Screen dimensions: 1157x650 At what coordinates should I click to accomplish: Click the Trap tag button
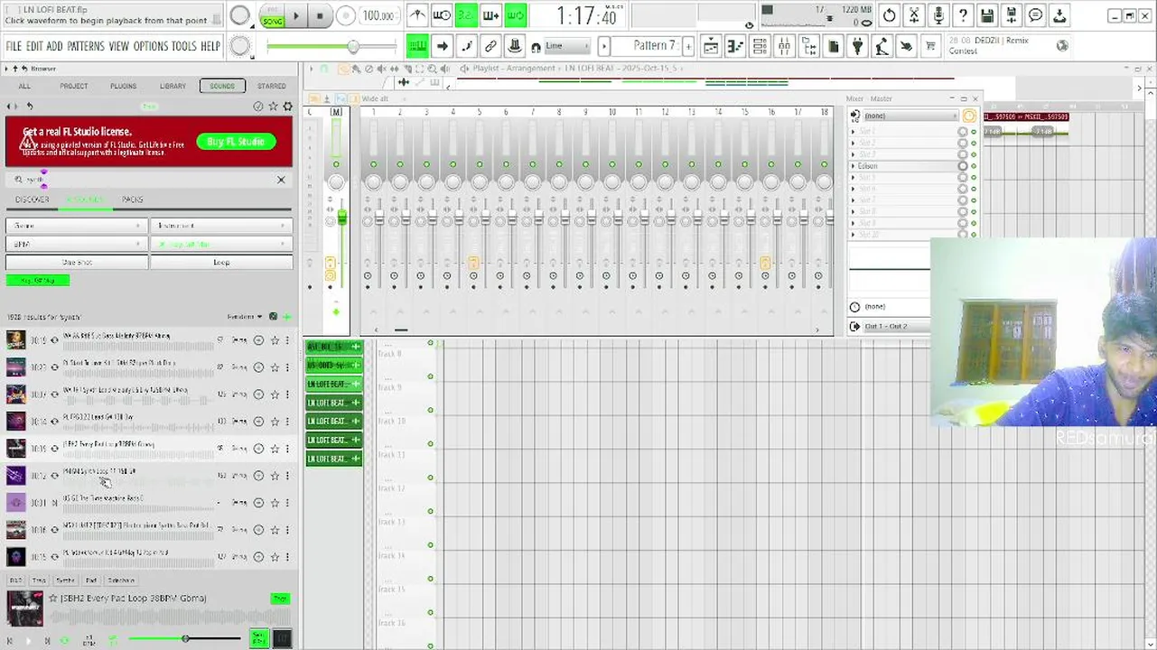(39, 580)
